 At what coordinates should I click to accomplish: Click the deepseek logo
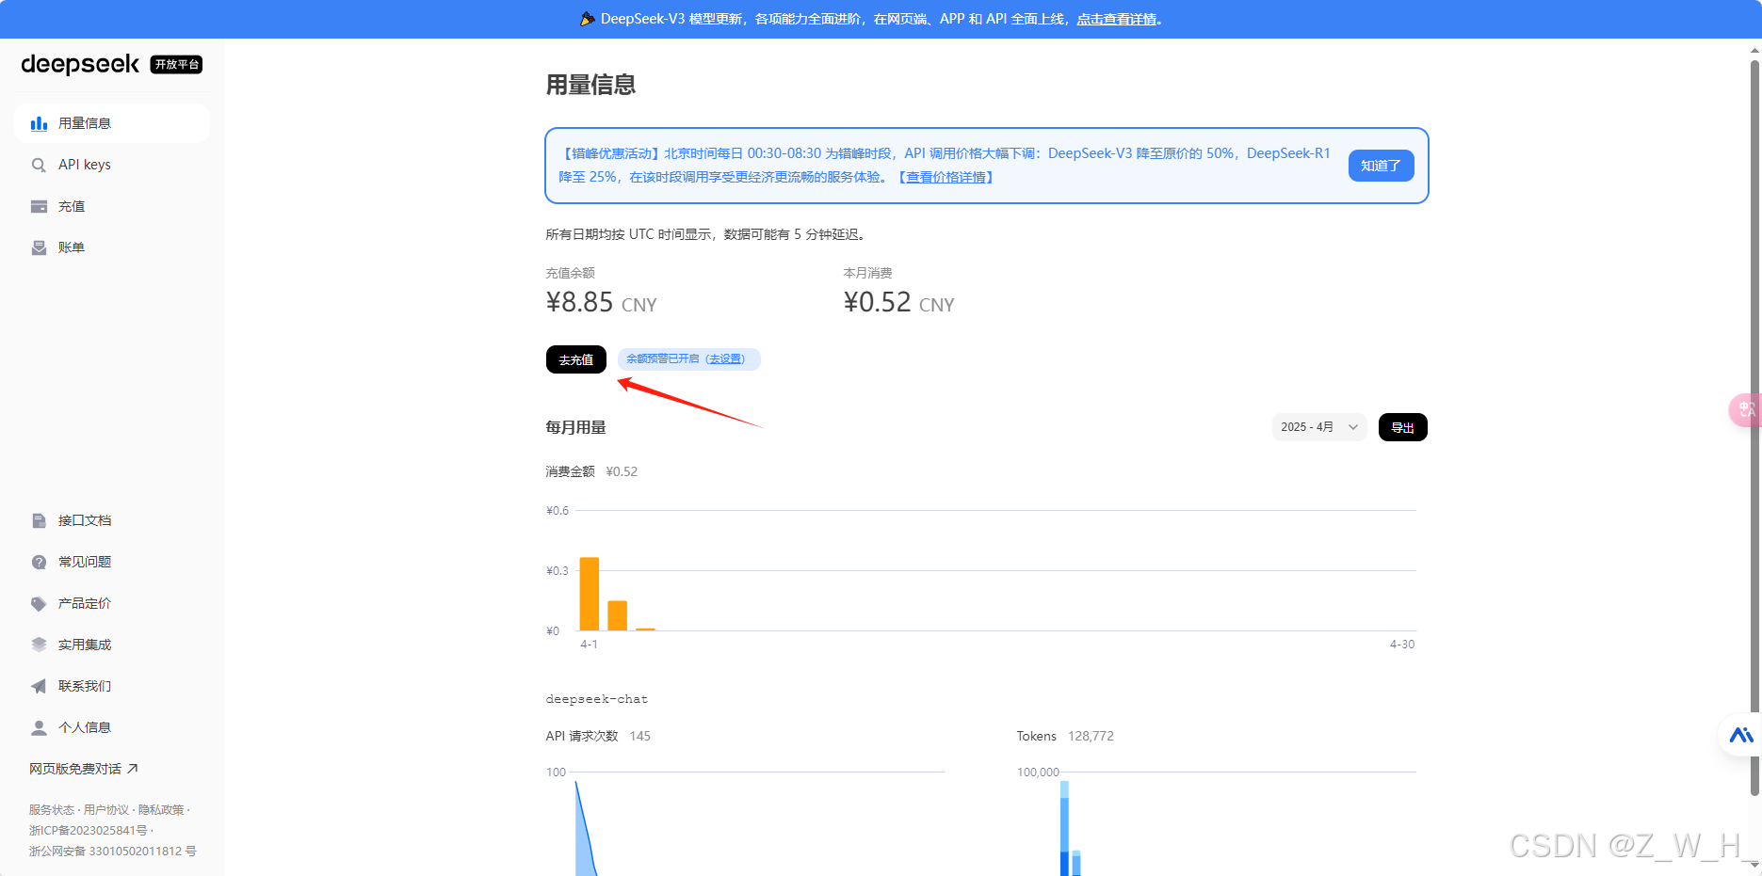coord(80,64)
